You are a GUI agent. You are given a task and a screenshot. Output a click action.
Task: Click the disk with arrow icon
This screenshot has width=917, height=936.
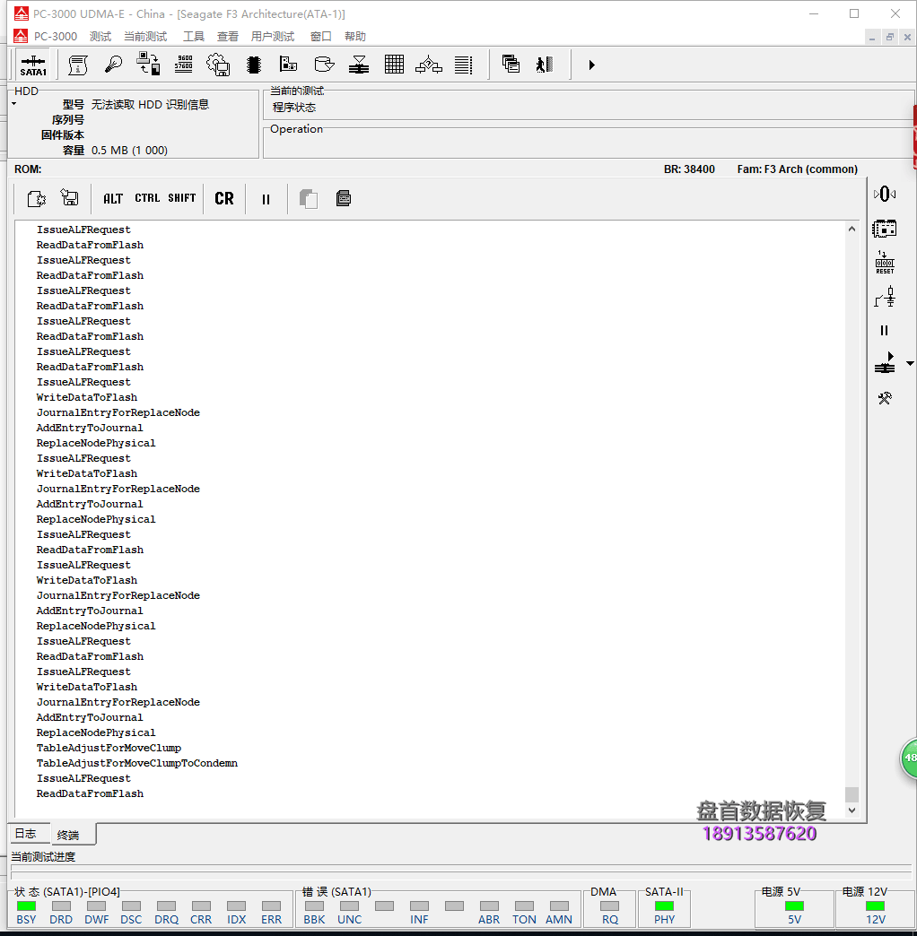point(324,64)
